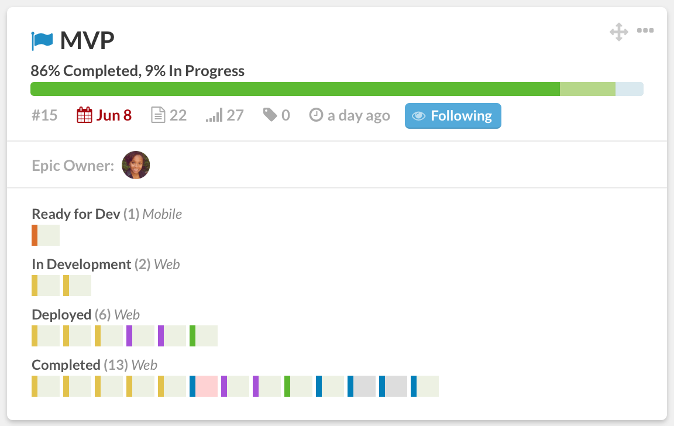The image size is (674, 426).
Task: Click the tag labels icon
Action: (x=270, y=115)
